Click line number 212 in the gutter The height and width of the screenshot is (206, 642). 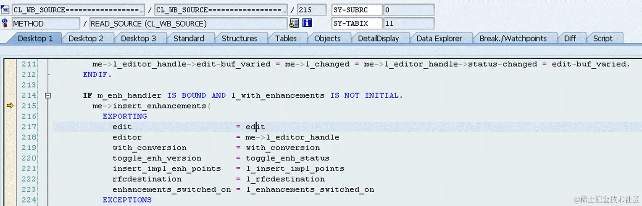point(29,75)
